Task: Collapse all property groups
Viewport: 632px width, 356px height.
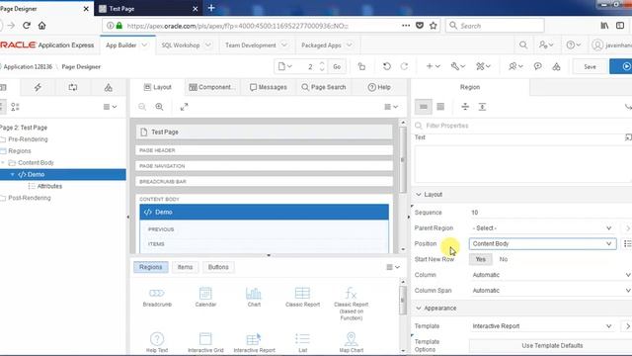Action: point(465,107)
